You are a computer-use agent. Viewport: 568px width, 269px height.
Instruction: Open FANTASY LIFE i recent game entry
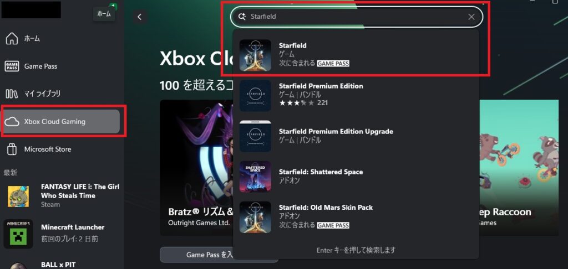[x=62, y=195]
